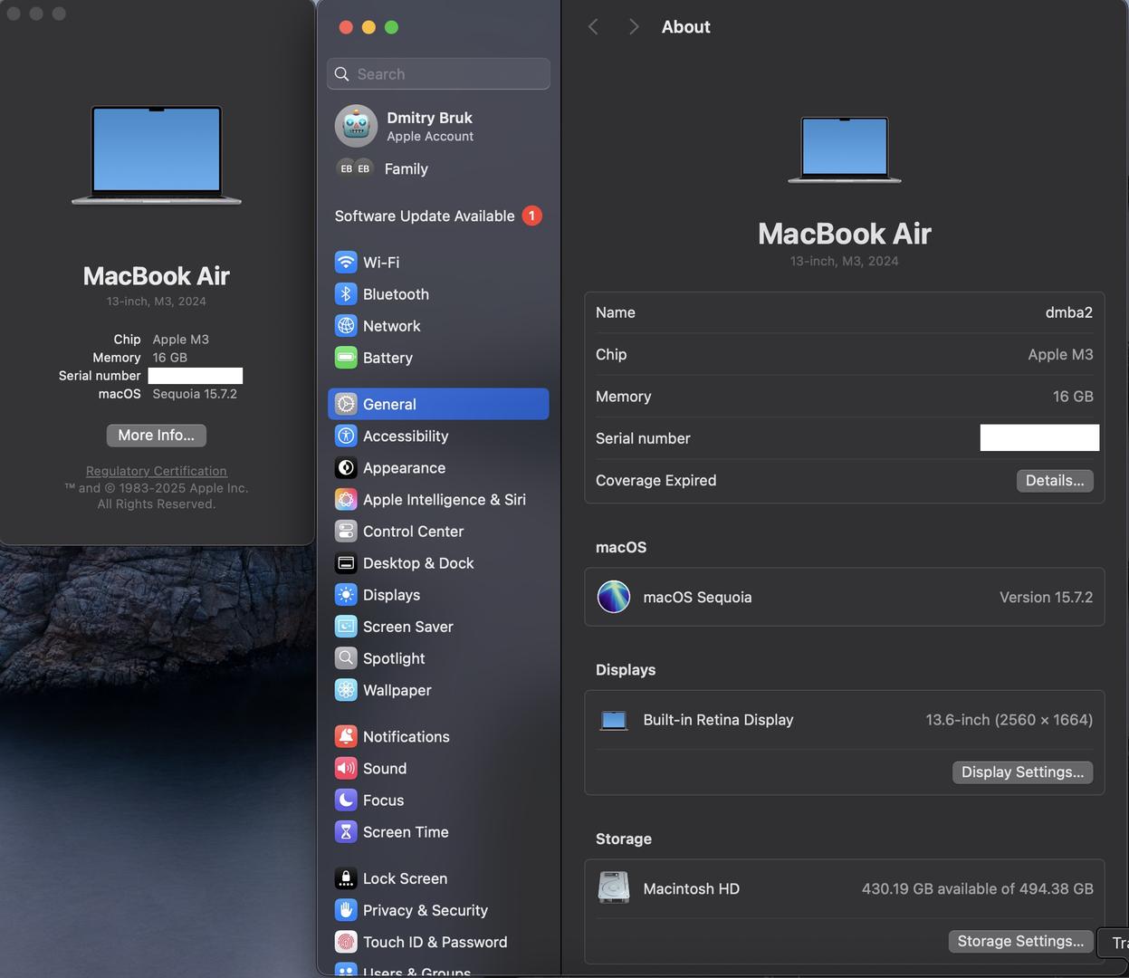Click the Wi-Fi icon in sidebar
Viewport: 1129px width, 978px height.
346,263
